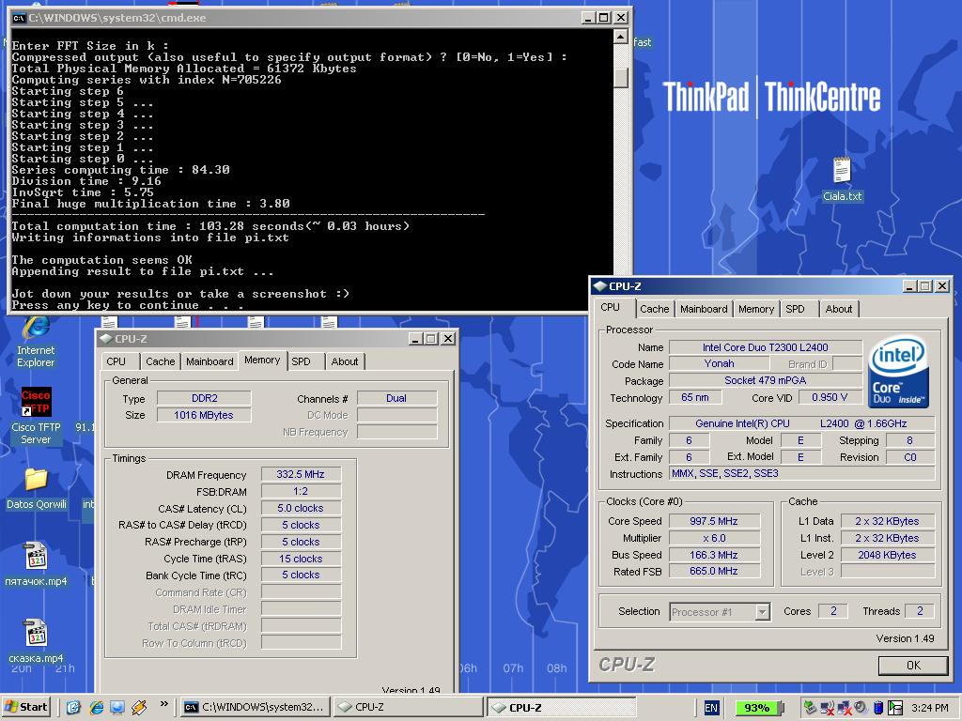This screenshot has height=721, width=962.
Task: Click the Multiplier value x 6.0
Action: (714, 538)
